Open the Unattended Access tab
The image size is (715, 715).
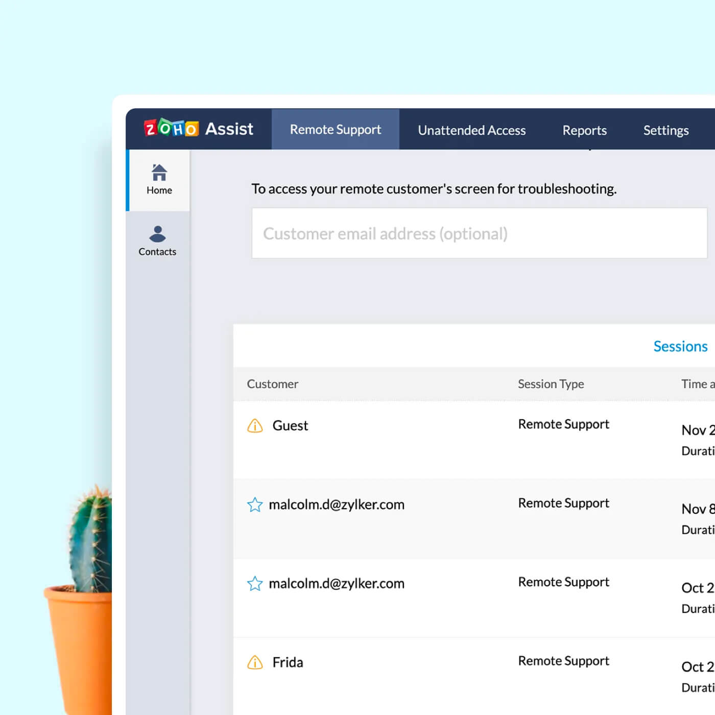coord(471,130)
